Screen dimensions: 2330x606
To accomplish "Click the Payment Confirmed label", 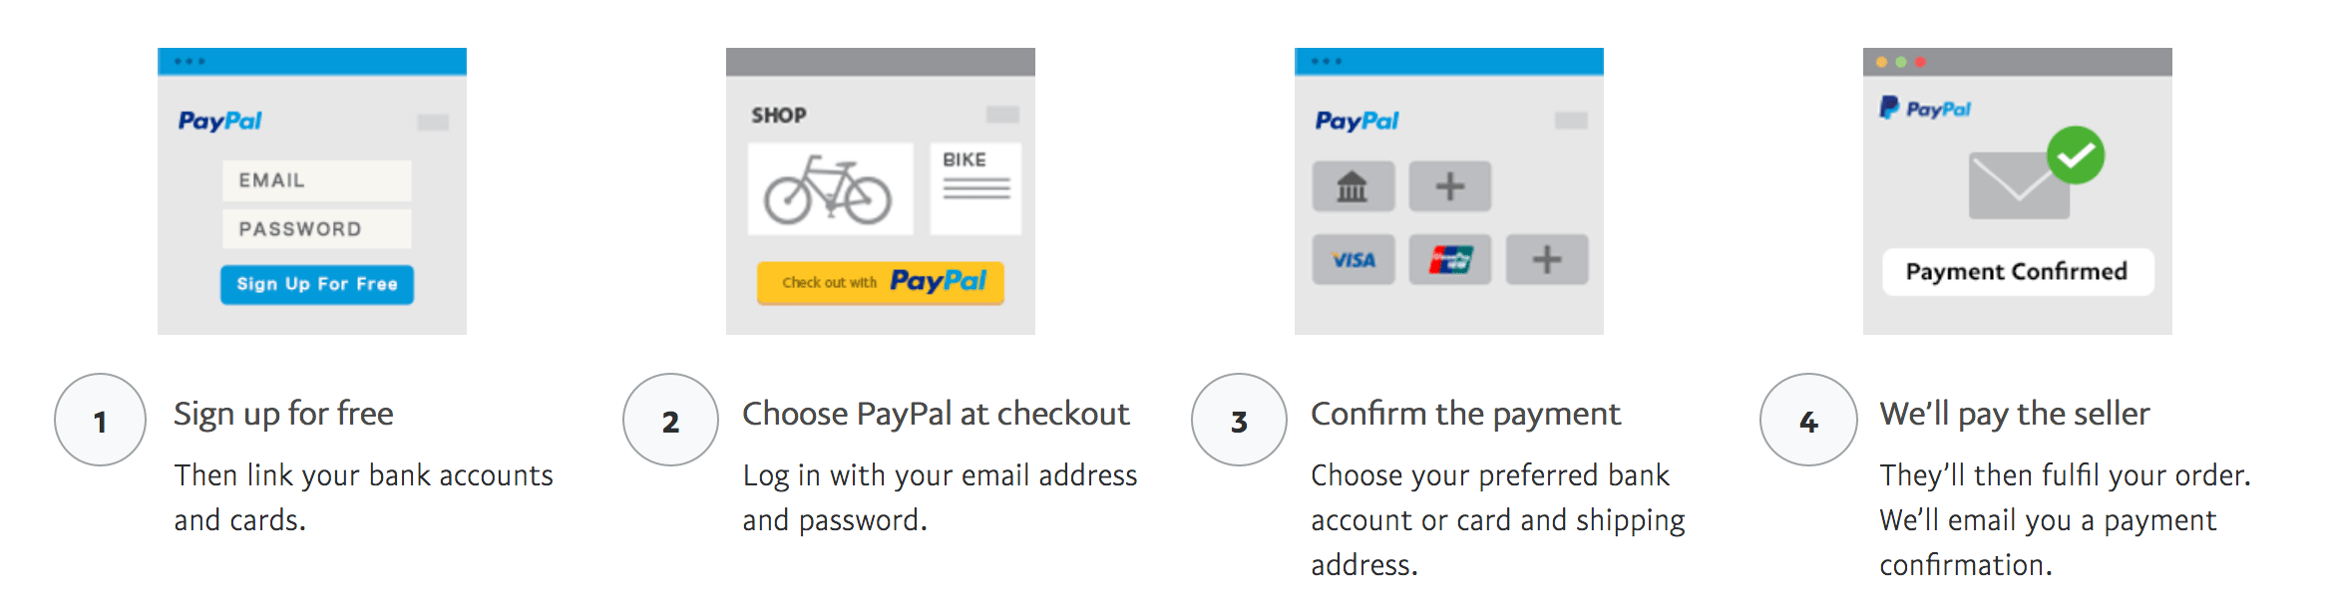I will 2017,271.
